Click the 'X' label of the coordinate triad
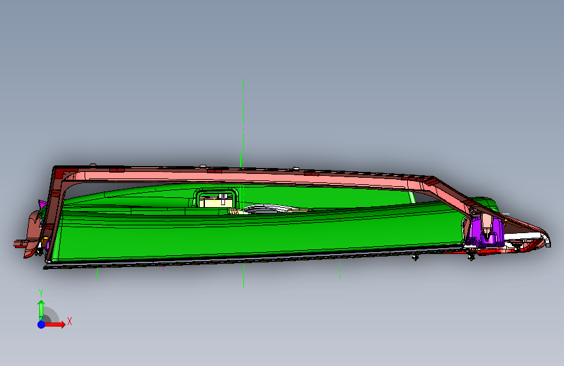The width and height of the screenshot is (564, 366). pyautogui.click(x=70, y=321)
